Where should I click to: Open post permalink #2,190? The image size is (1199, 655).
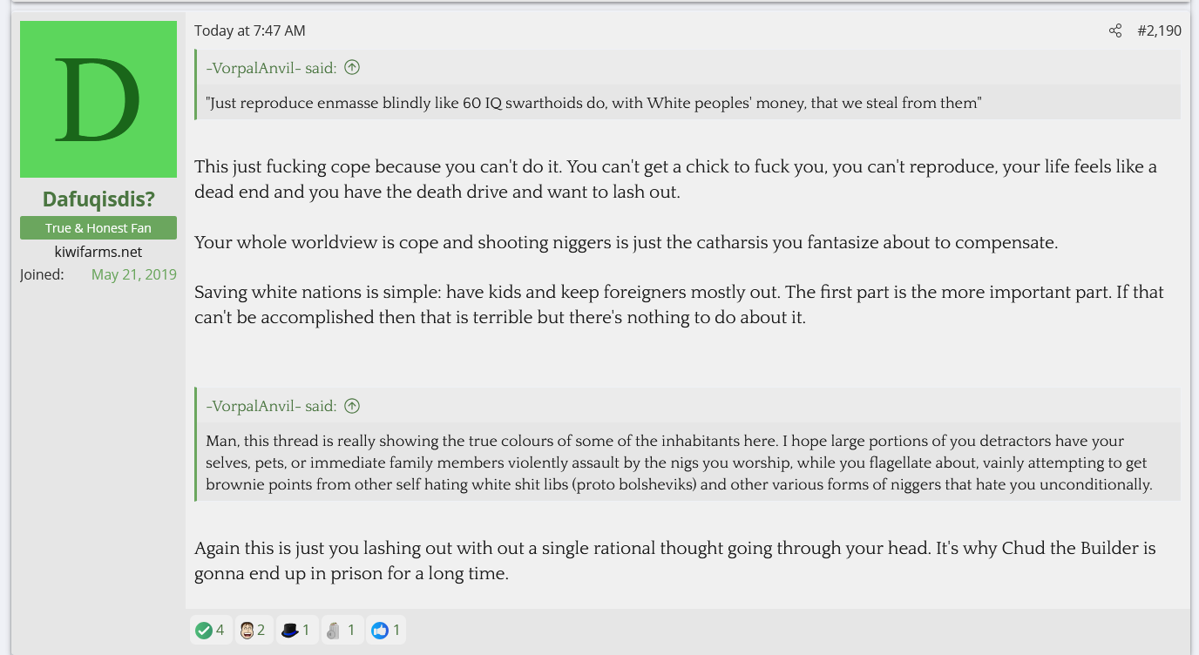pyautogui.click(x=1159, y=31)
